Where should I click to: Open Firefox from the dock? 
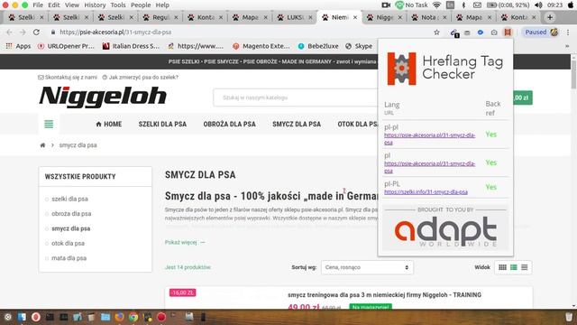119,317
